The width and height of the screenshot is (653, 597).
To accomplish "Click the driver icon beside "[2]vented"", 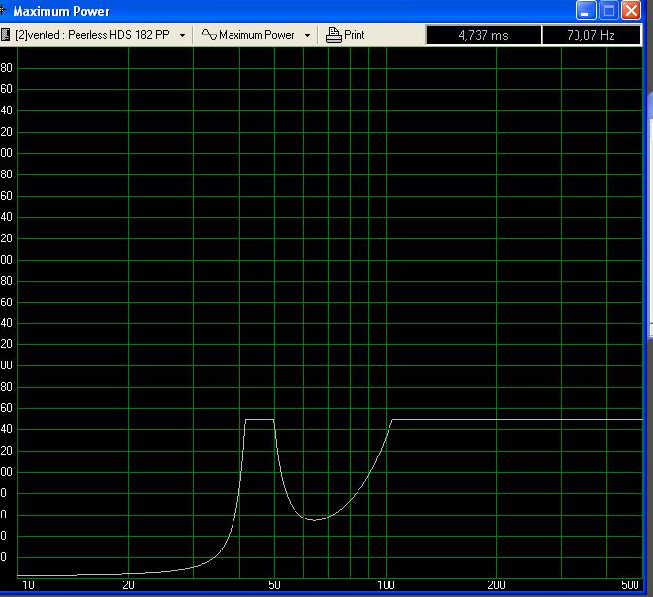I will (x=6, y=35).
